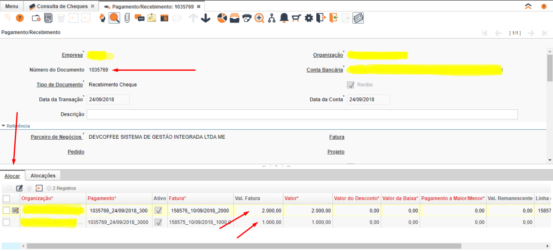
Task: Collapse the Referência section
Action: (4, 126)
